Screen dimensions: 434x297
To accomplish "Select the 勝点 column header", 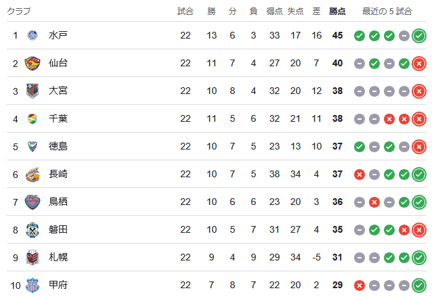I will tap(337, 12).
